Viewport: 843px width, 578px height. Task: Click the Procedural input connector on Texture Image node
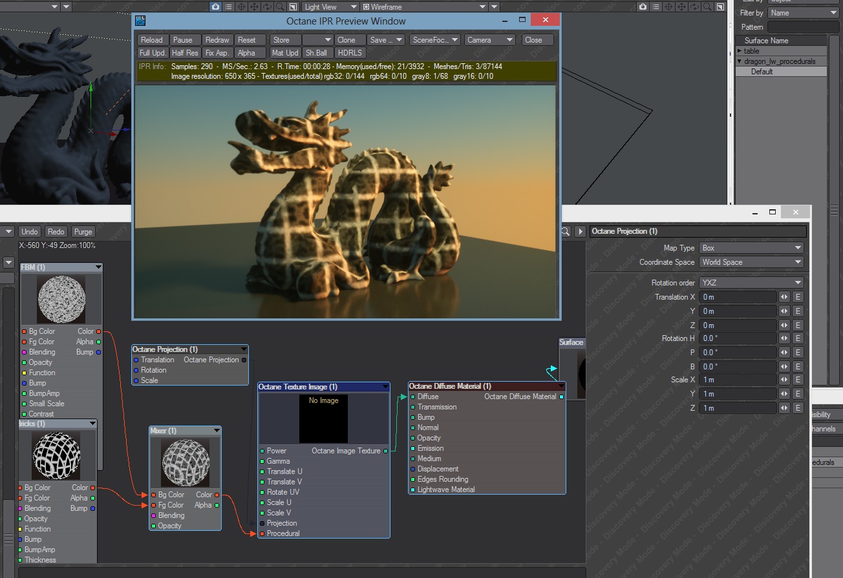tap(262, 533)
